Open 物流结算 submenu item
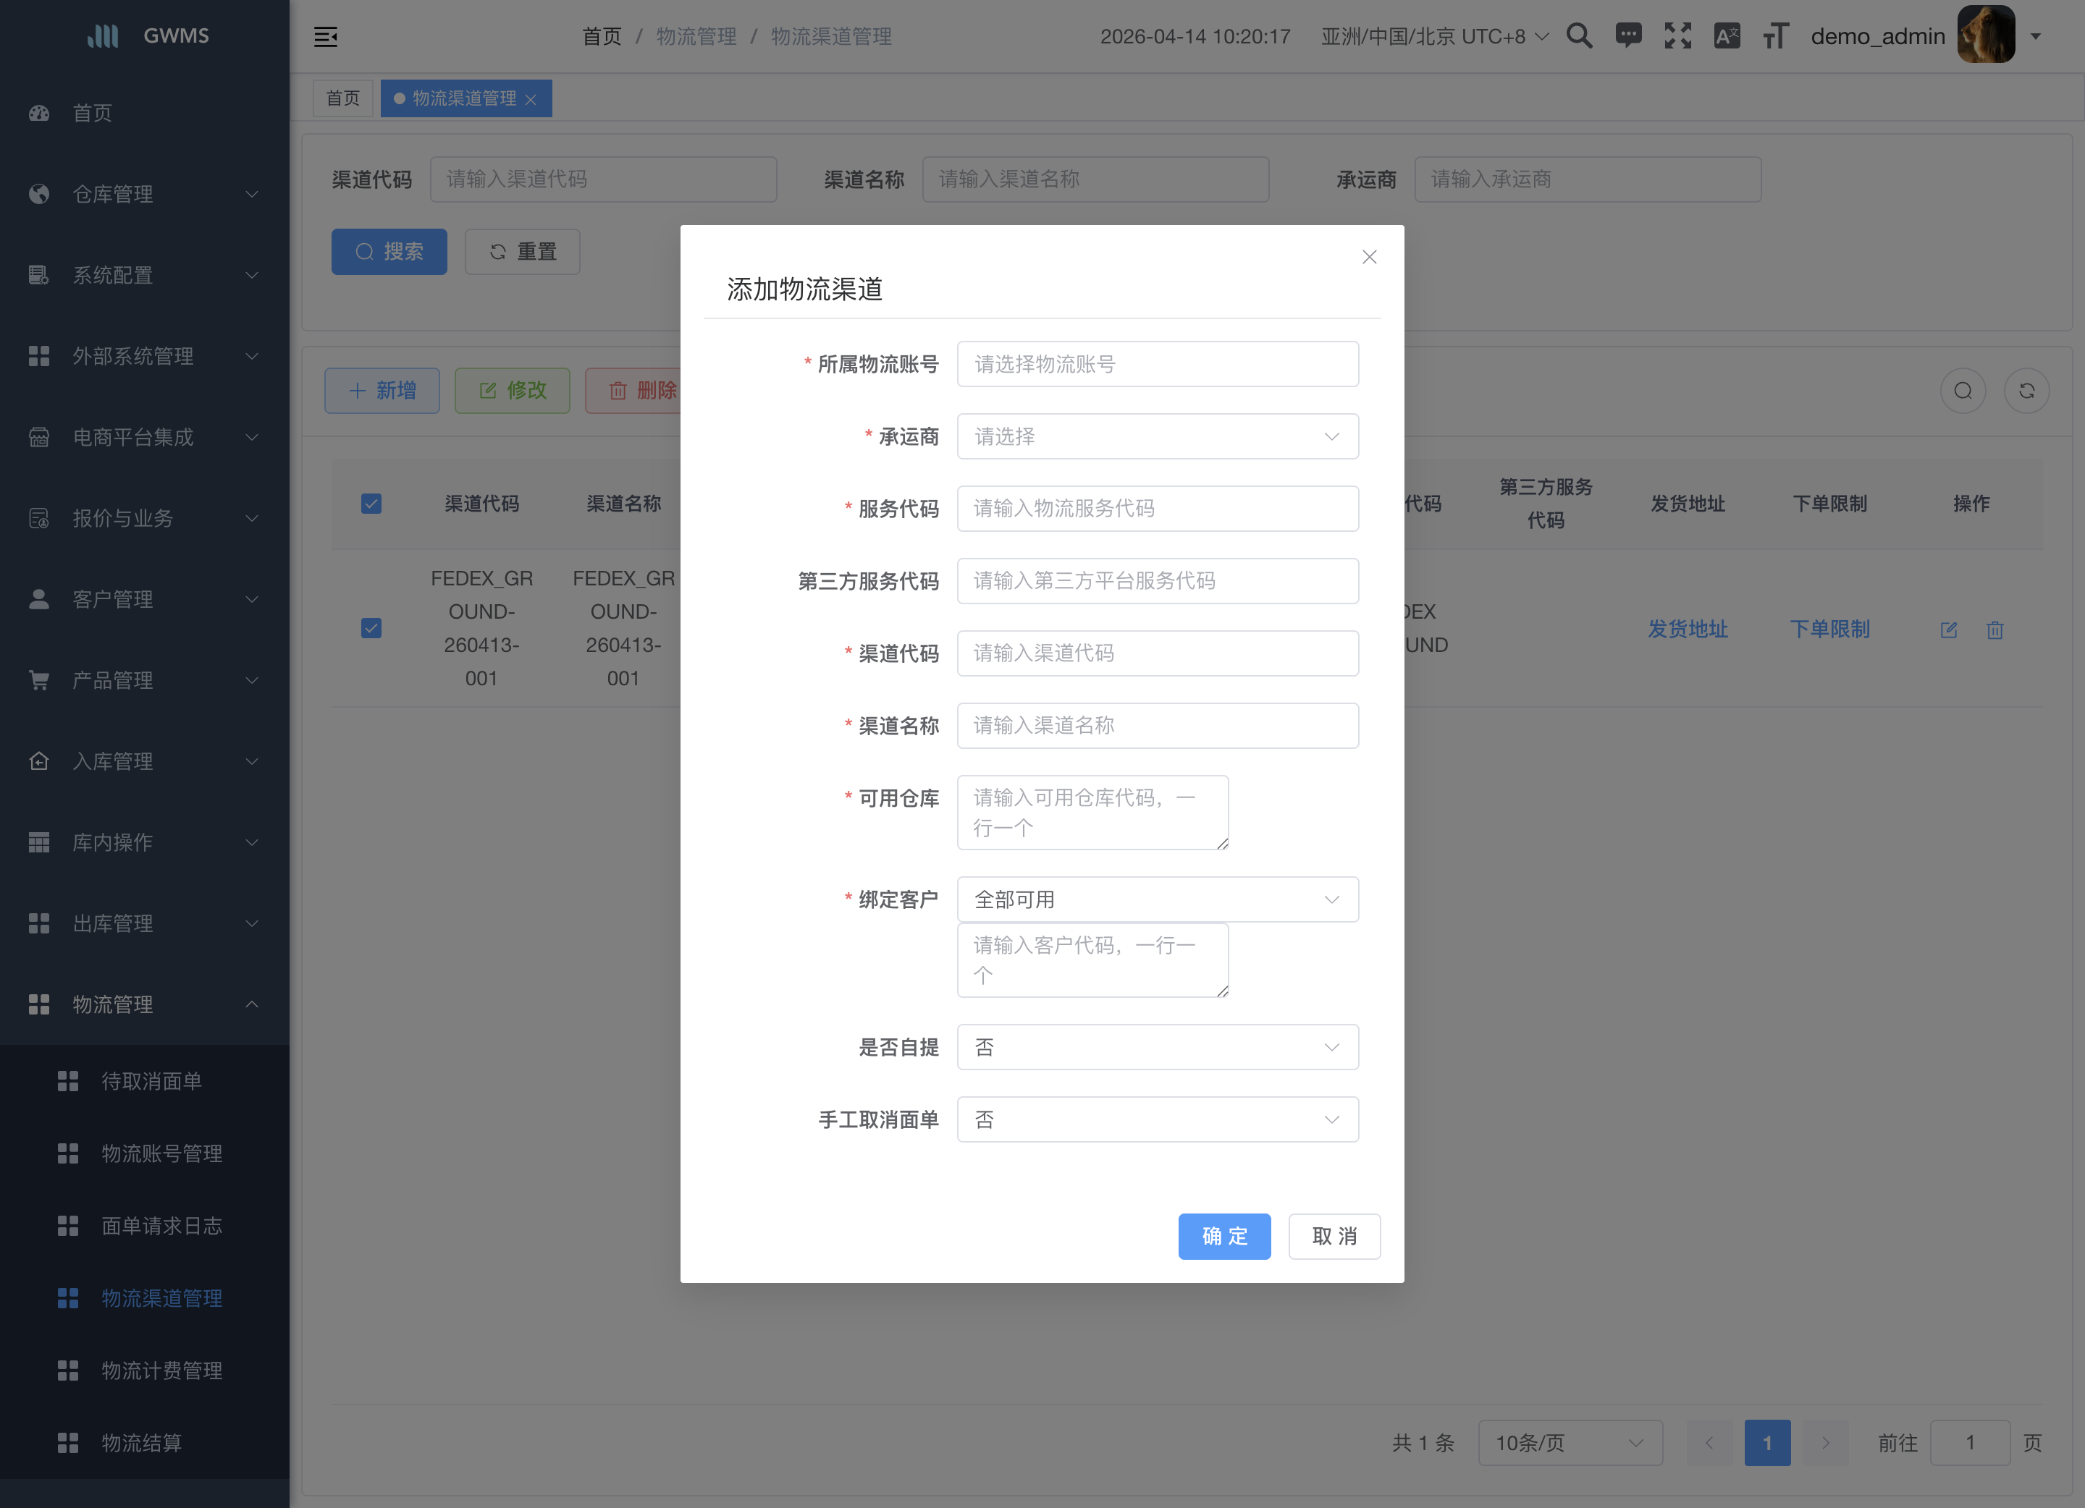2085x1508 pixels. pos(144,1443)
